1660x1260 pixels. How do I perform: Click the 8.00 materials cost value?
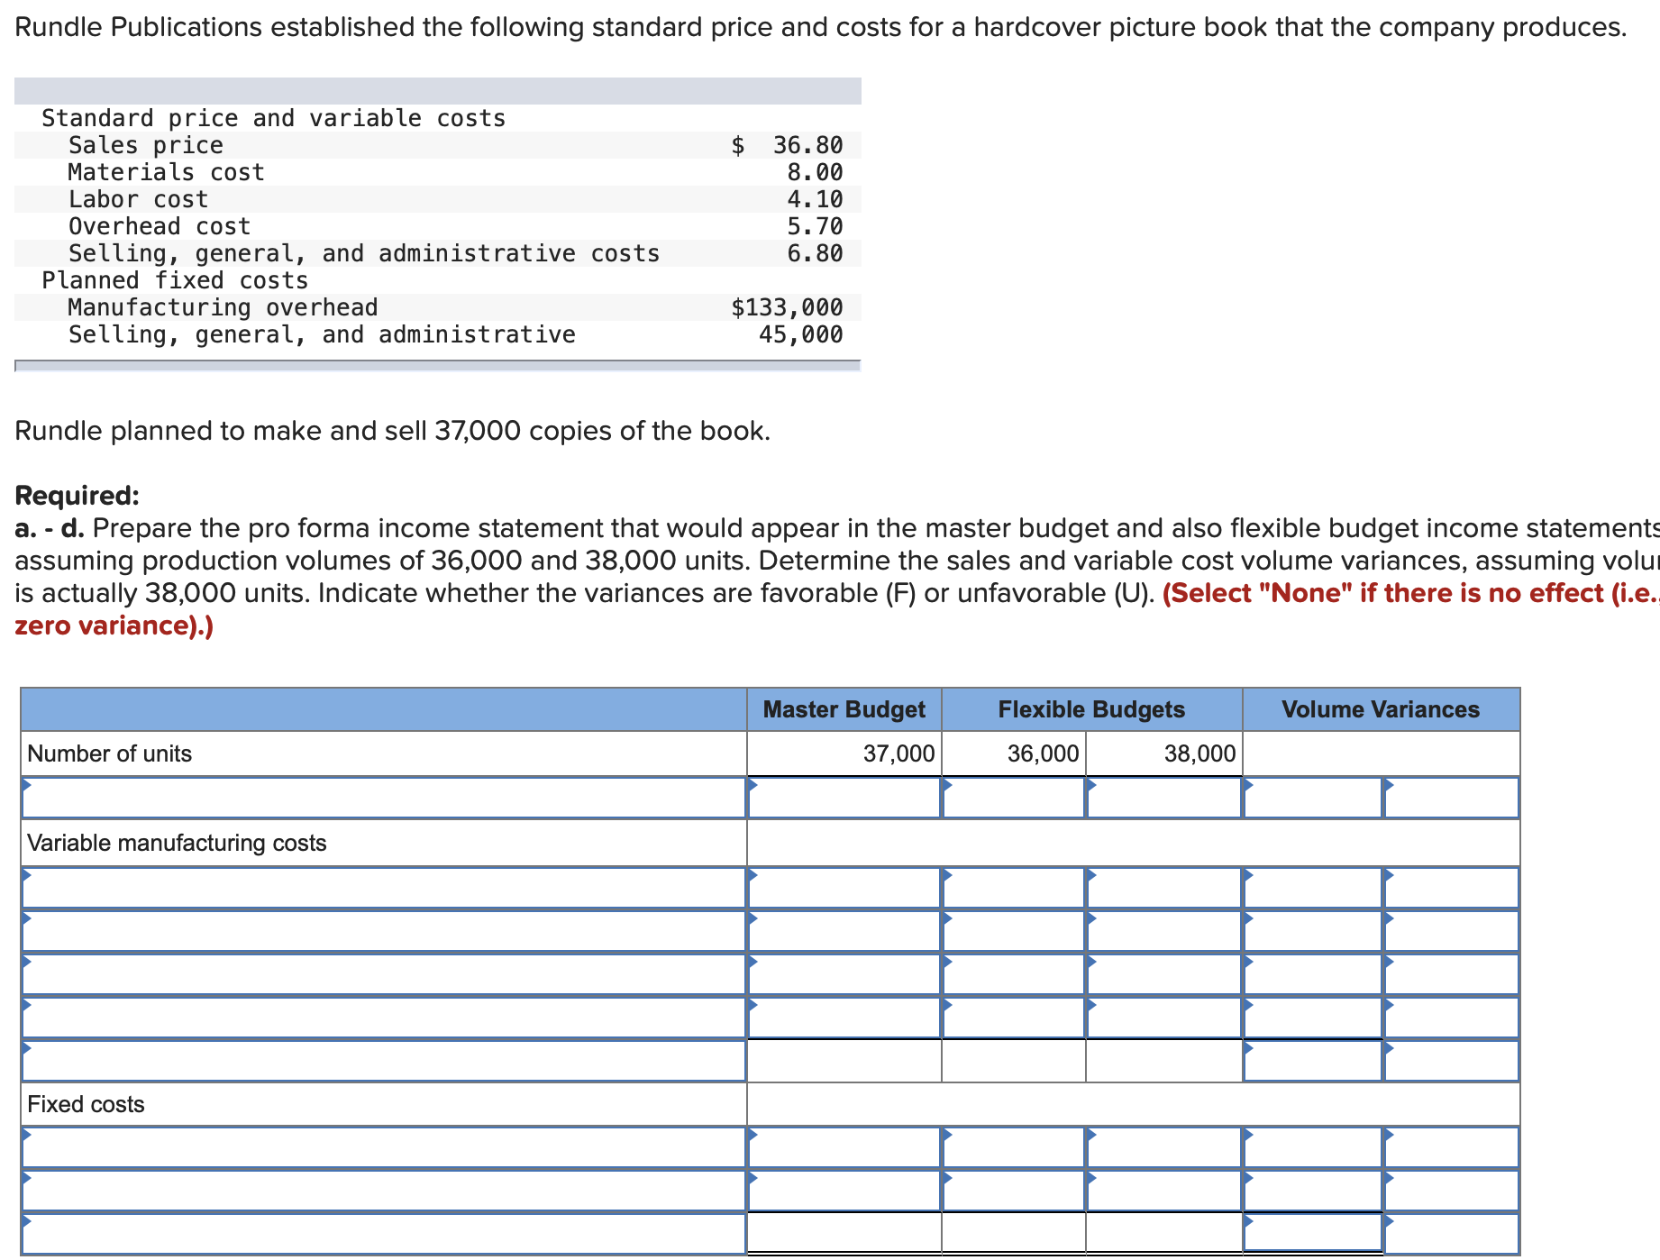[815, 172]
